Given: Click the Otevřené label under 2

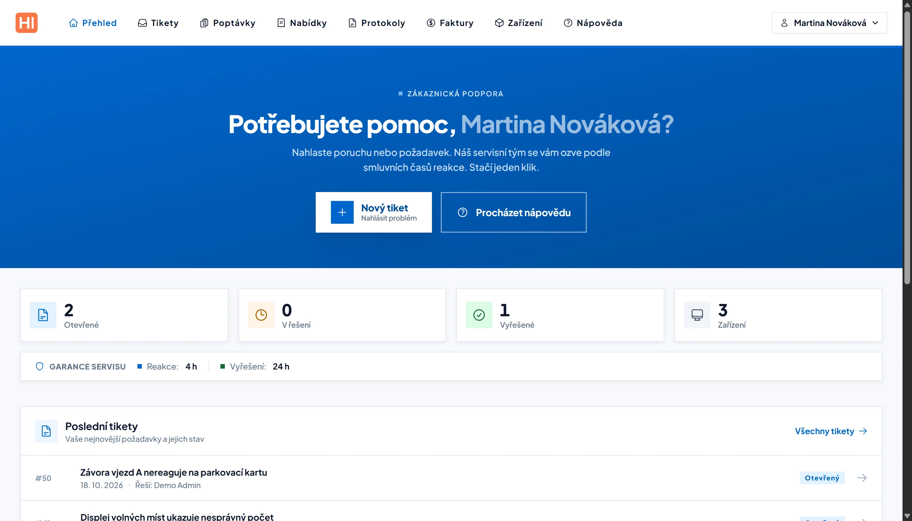Looking at the screenshot, I should [81, 325].
